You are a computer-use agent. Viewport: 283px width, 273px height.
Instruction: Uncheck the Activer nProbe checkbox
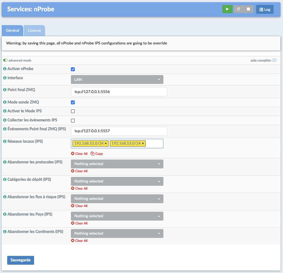(73, 69)
